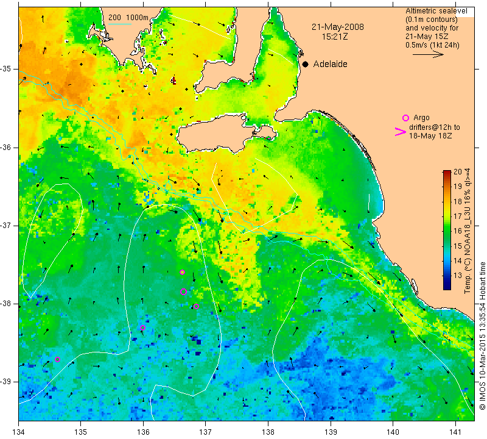Click the magenta Argo legend circle
487x439 pixels.
[405, 118]
